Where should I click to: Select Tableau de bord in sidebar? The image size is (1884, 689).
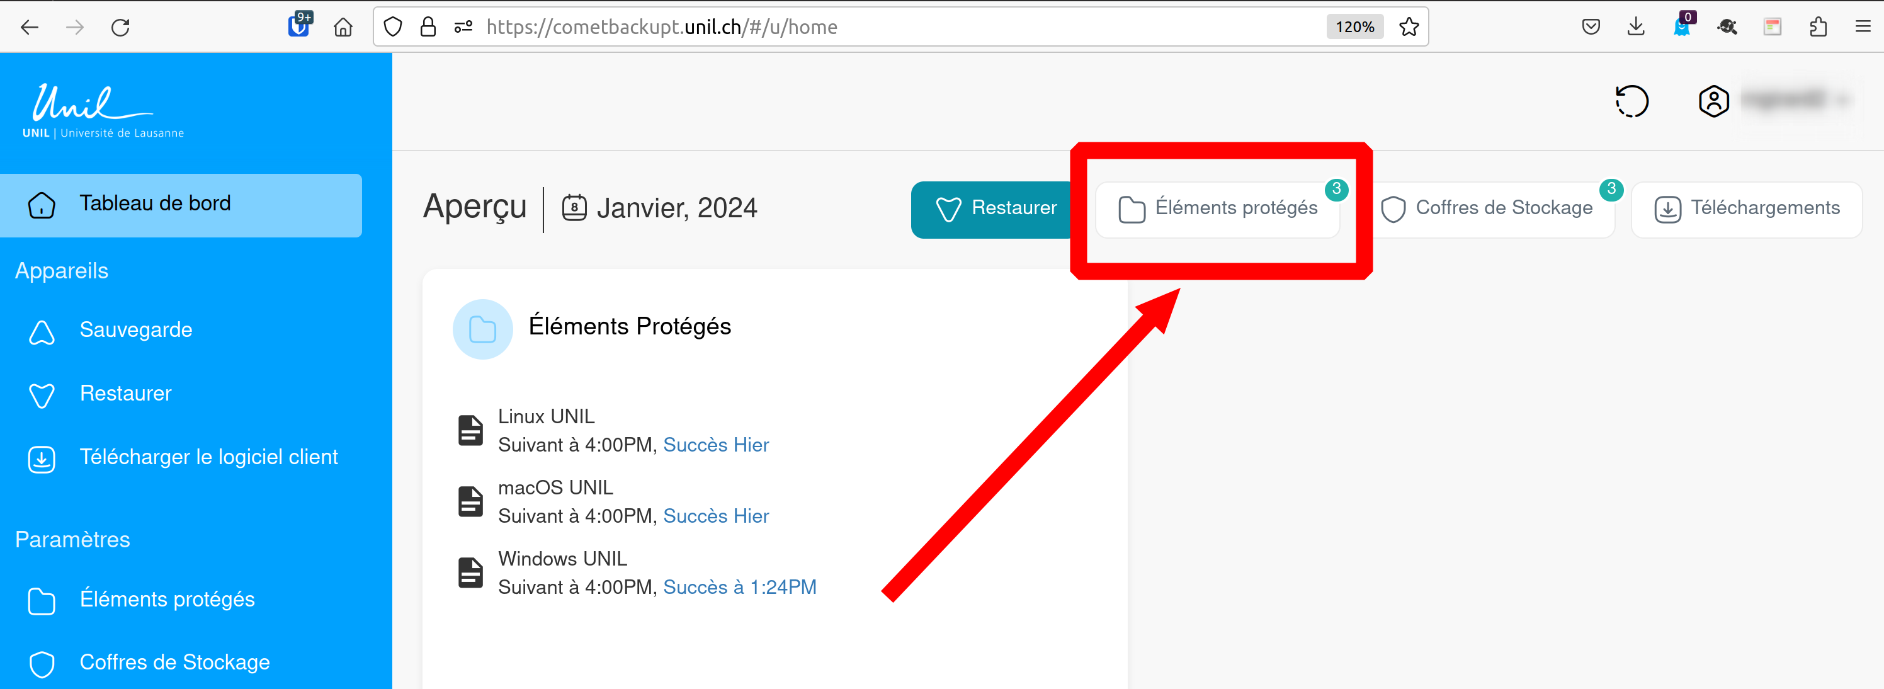[155, 203]
